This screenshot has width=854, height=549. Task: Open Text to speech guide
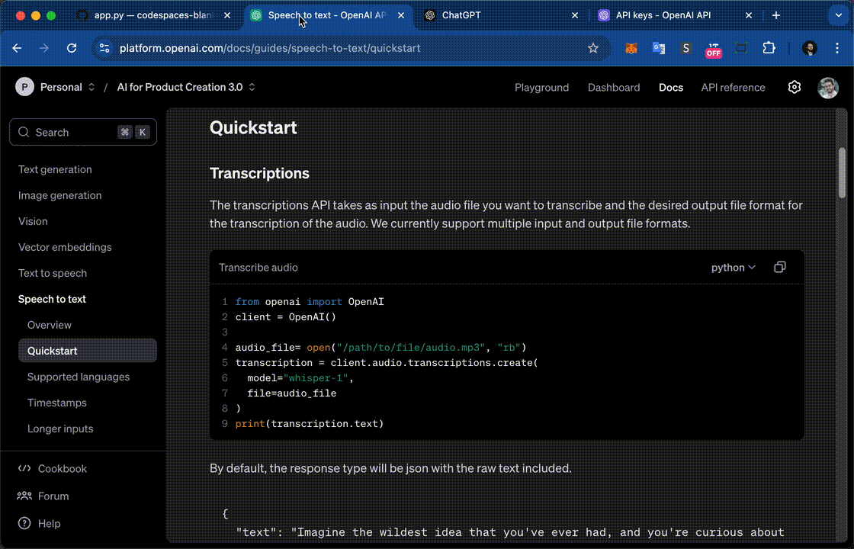tap(53, 273)
